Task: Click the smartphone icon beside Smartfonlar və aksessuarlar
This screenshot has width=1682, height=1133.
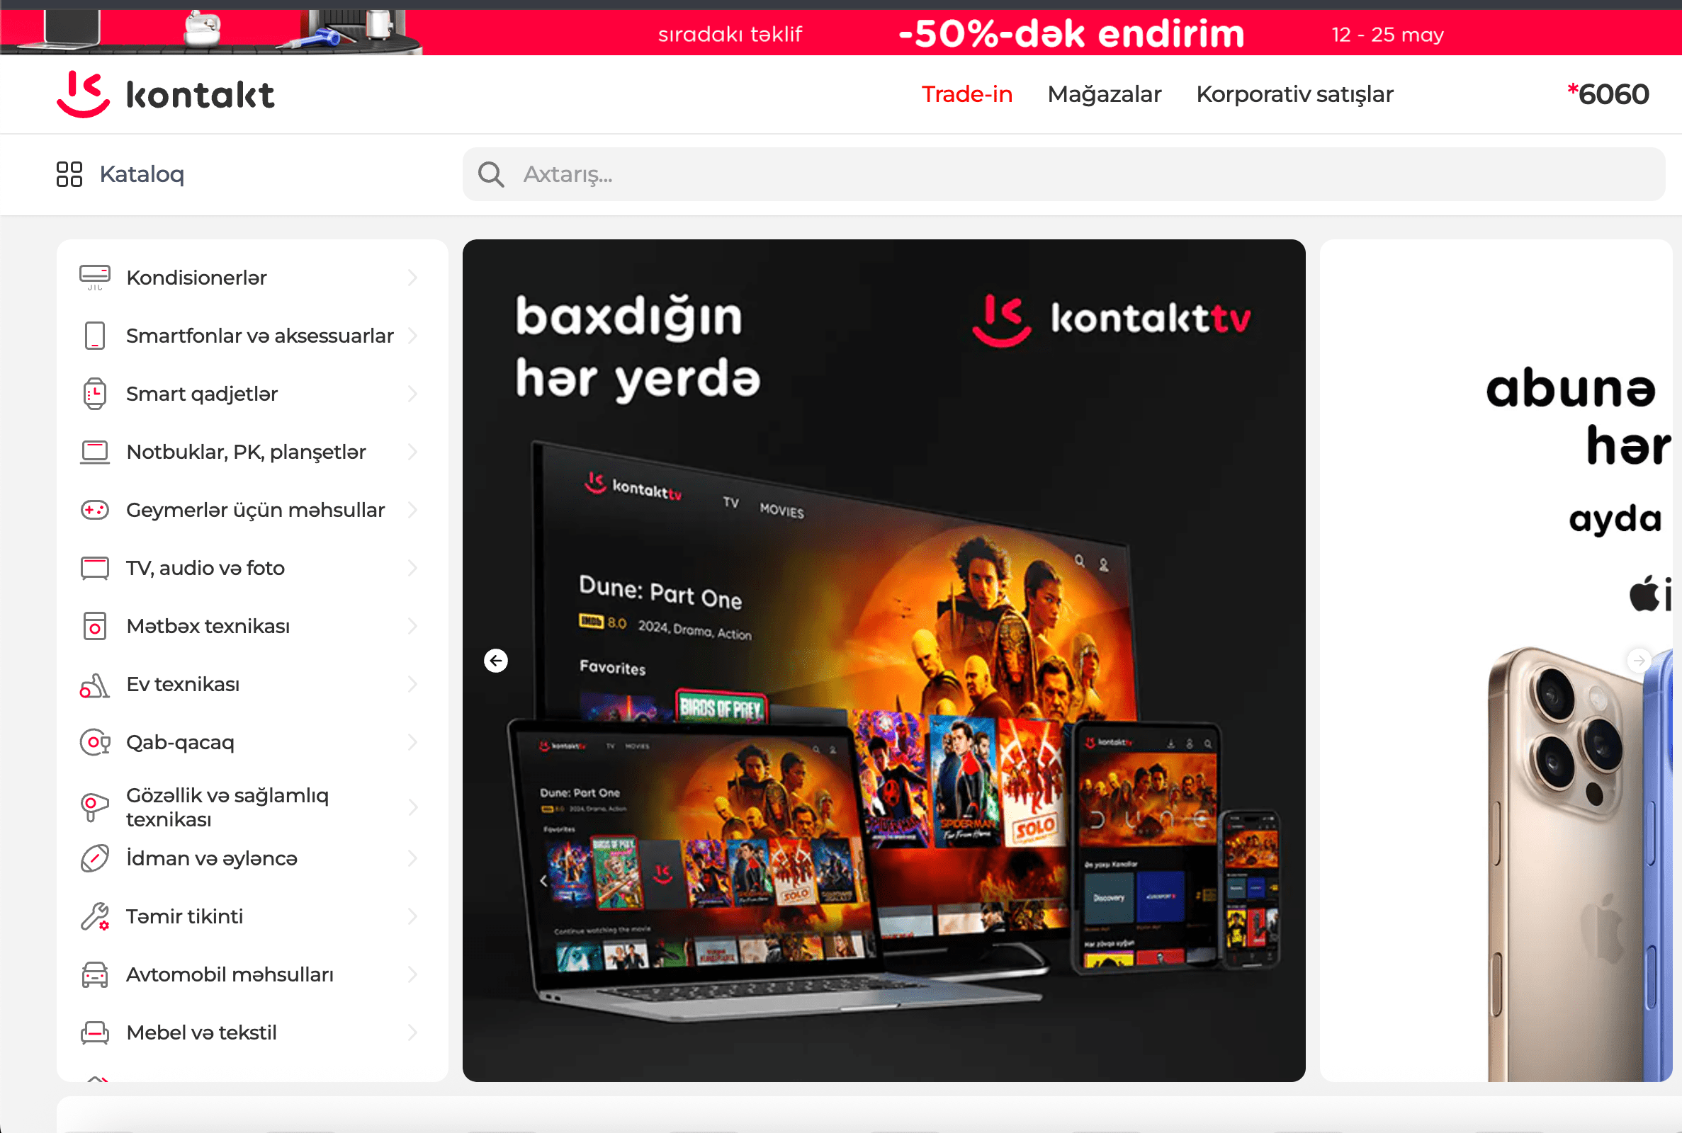Action: 95,336
